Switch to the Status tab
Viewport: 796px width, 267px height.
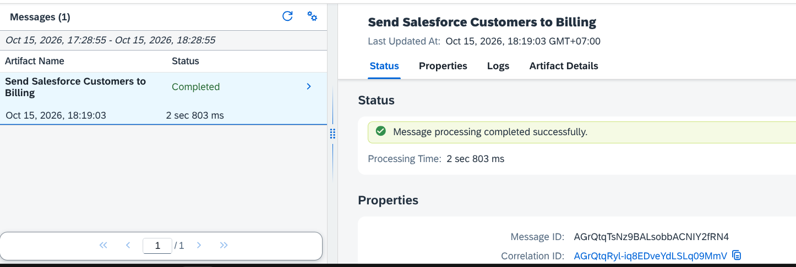[384, 66]
